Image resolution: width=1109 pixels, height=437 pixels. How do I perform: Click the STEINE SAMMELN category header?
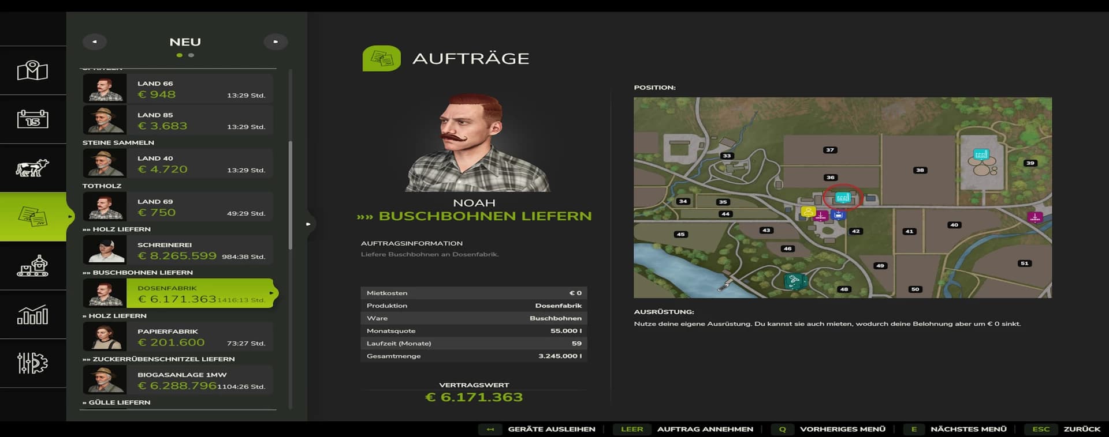click(x=118, y=142)
